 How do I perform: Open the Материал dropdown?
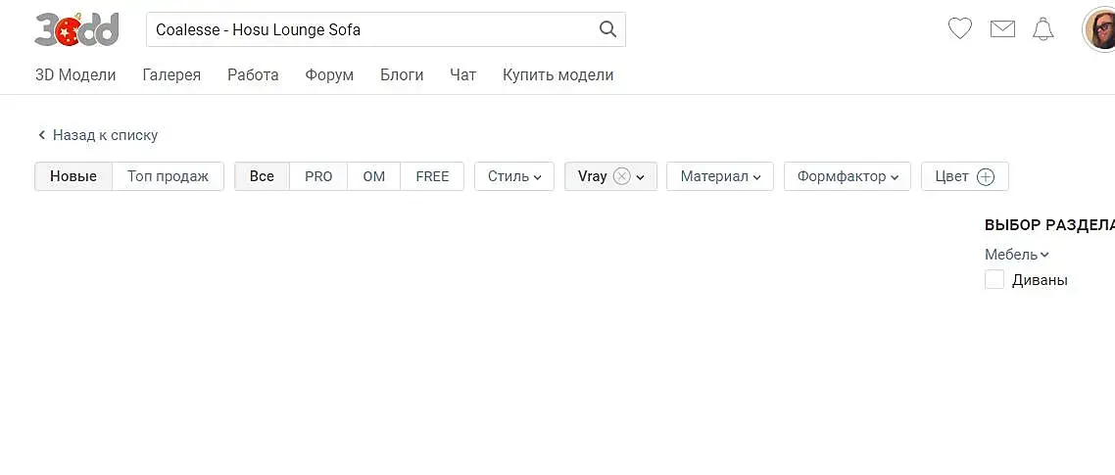coord(720,176)
